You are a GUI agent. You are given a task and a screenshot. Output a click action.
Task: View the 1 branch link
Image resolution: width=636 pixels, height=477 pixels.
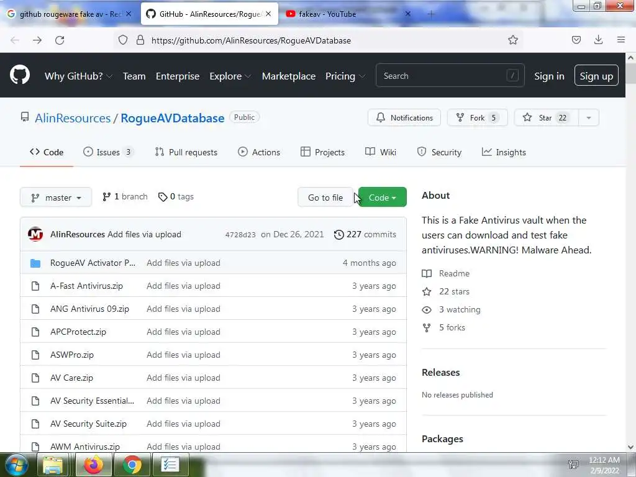click(125, 197)
